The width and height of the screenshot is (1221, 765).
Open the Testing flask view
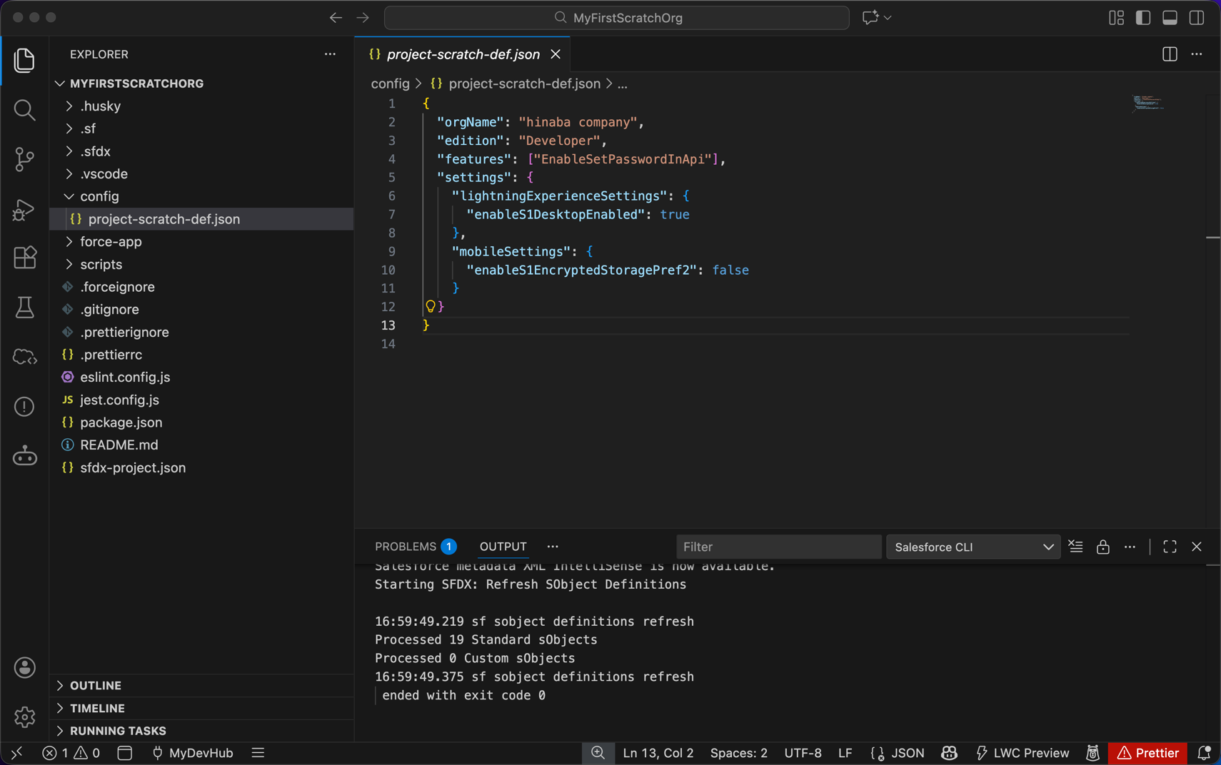[24, 308]
